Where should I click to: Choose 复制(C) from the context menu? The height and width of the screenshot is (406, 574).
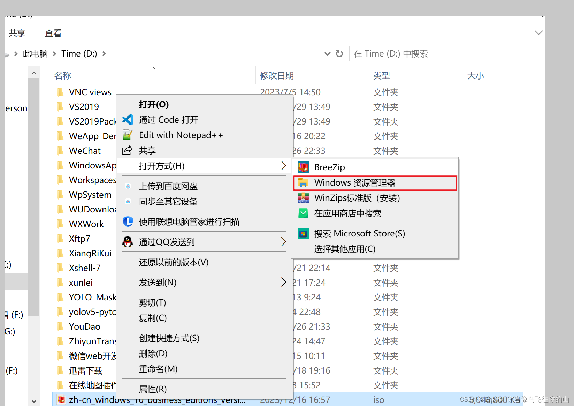click(x=204, y=318)
